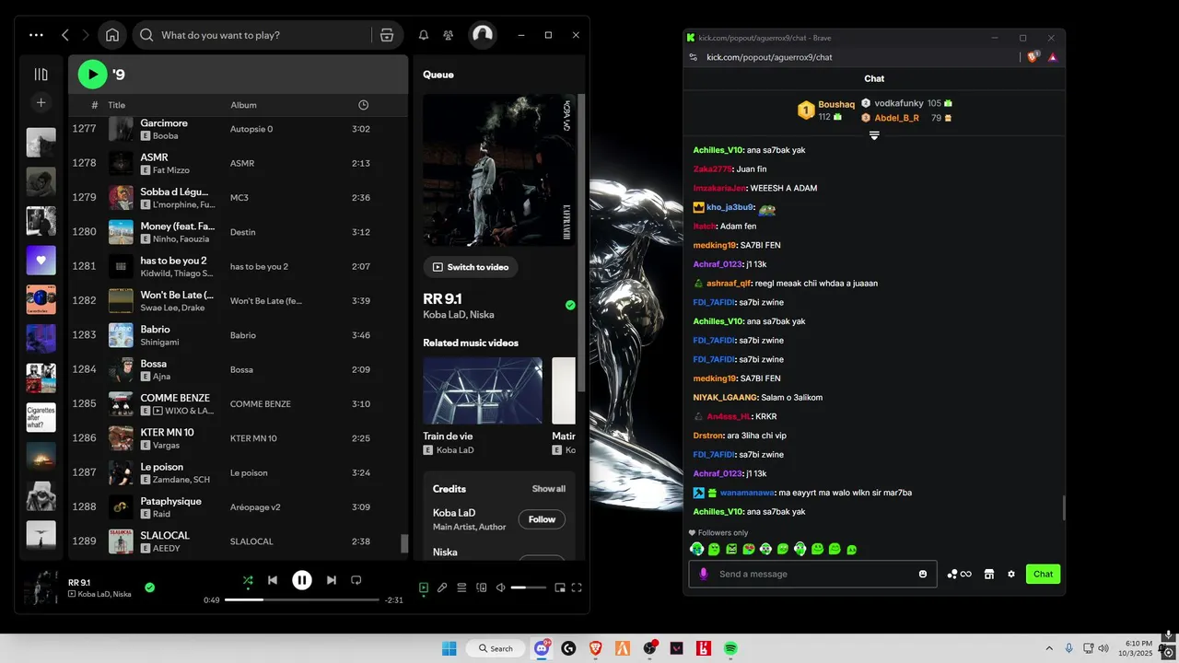Image resolution: width=1179 pixels, height=663 pixels.
Task: Sort tracks by Album column
Action: tap(243, 105)
